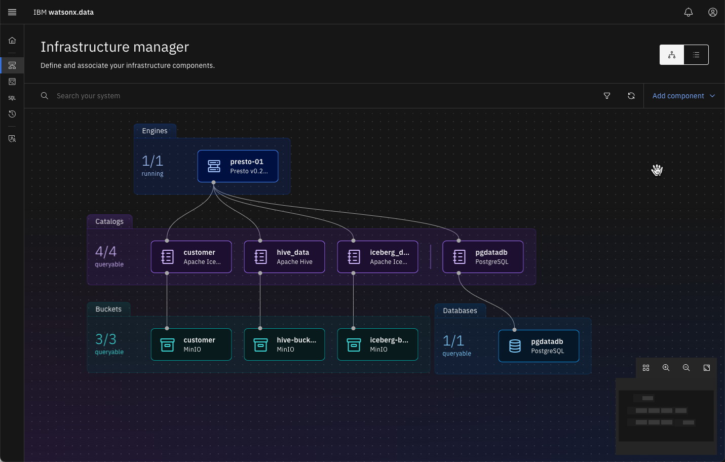
Task: Select the pgdatadb PostgreSQL catalog node
Action: [x=483, y=257]
